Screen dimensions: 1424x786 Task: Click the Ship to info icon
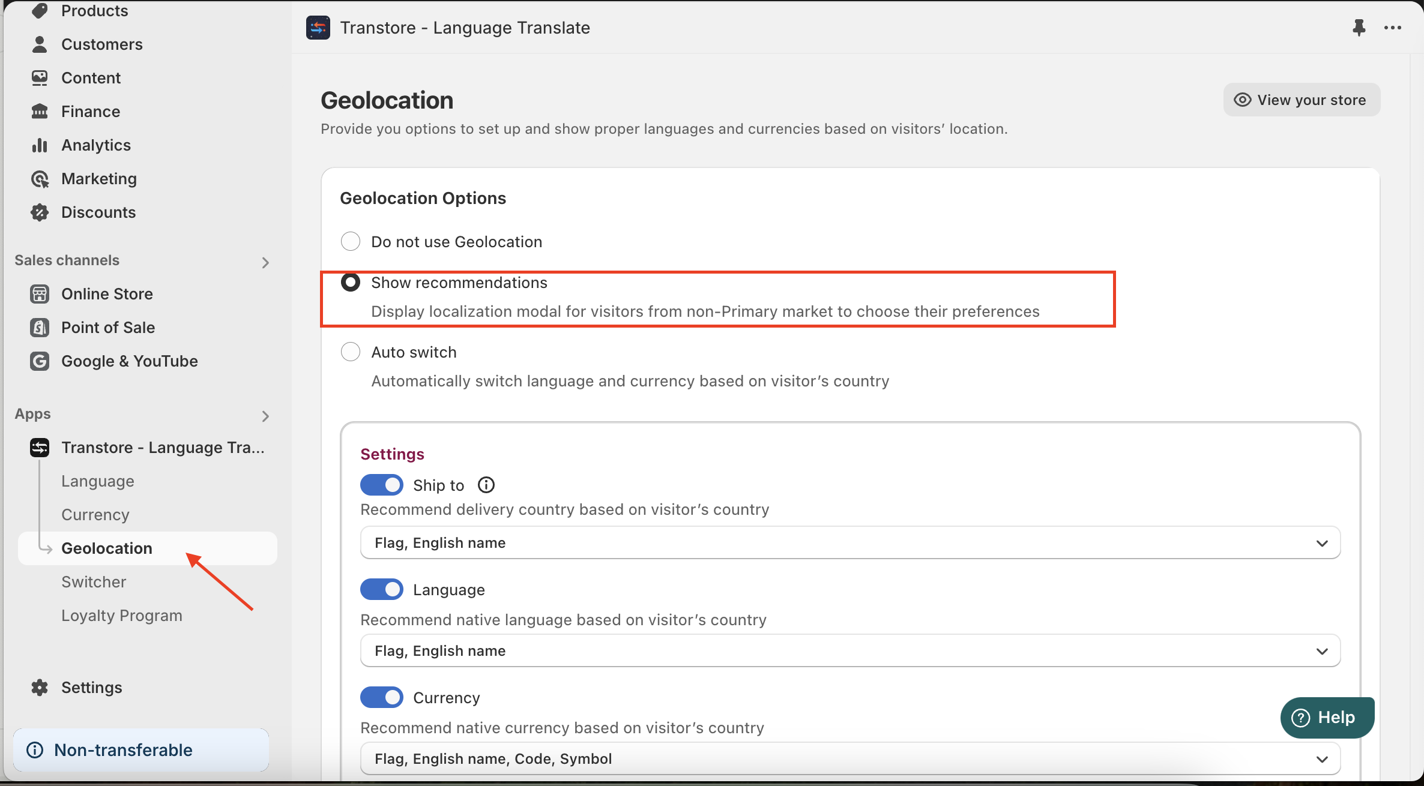click(486, 485)
